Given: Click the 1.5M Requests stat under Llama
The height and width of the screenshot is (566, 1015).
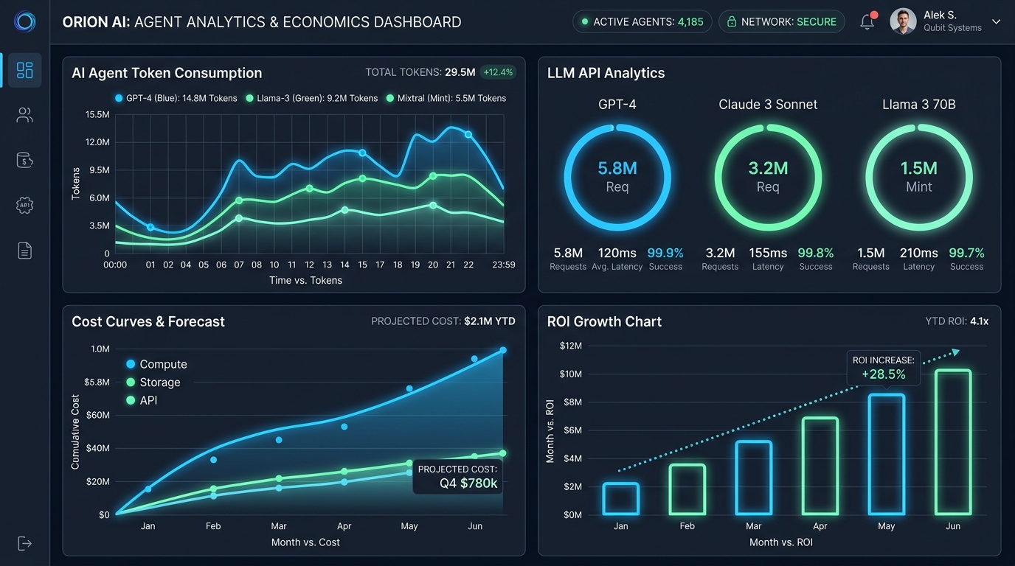Looking at the screenshot, I should (871, 259).
